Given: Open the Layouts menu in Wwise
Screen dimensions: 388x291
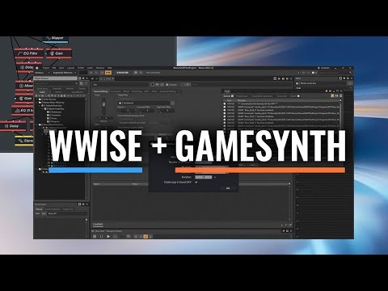Looking at the screenshot, I should (x=70, y=68).
